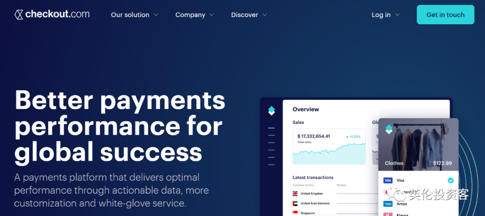Open the Our solution menu
Viewport: 485px width, 216px height.
pos(135,15)
